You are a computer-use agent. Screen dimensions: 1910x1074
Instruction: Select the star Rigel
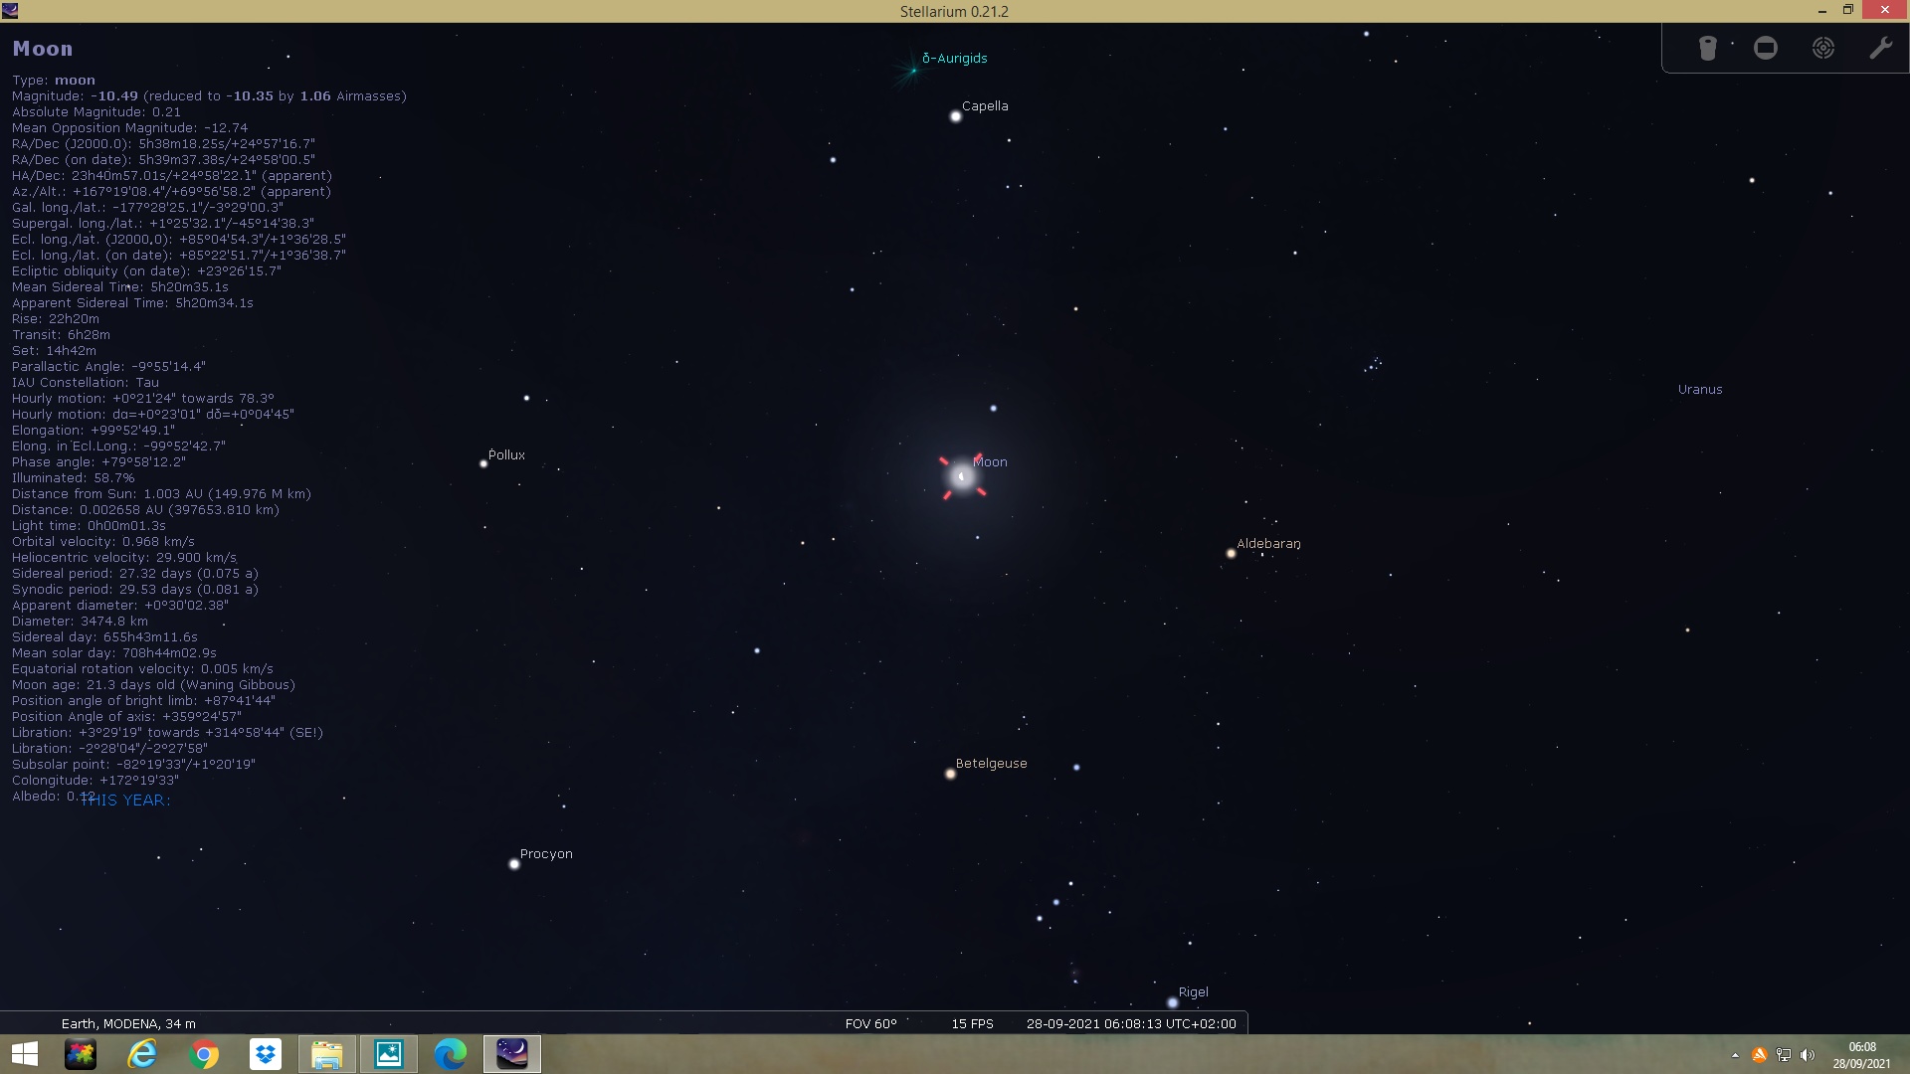tap(1172, 1002)
